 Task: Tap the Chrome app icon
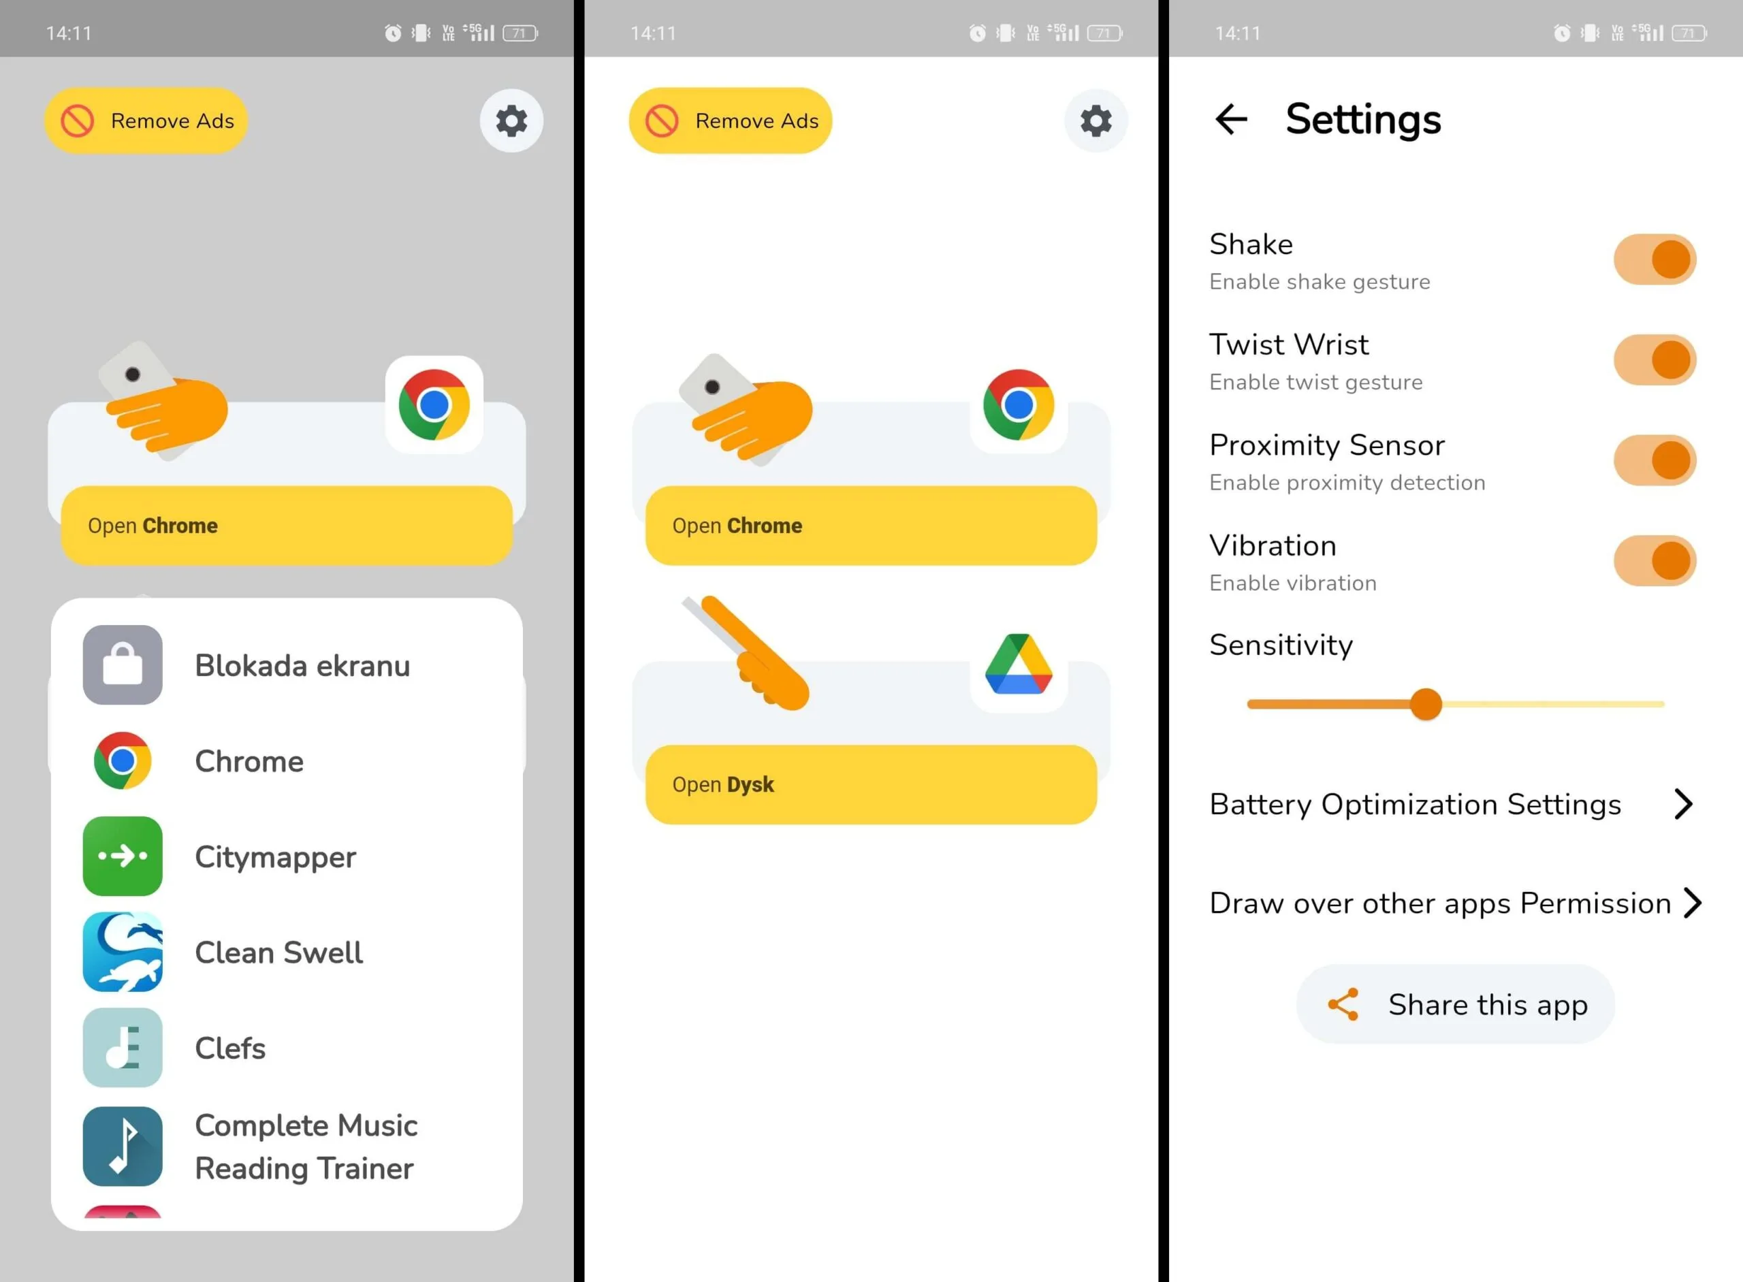pyautogui.click(x=125, y=760)
